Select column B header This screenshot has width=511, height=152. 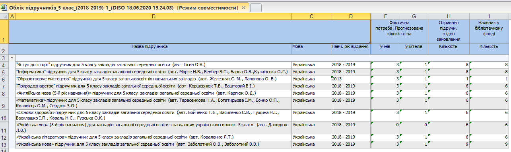point(153,16)
